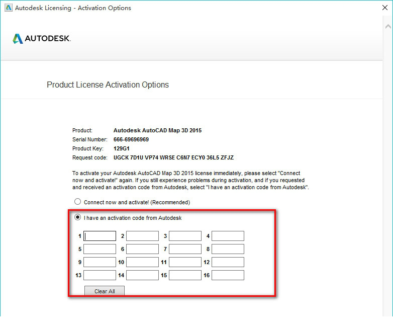The image size is (393, 329).
Task: Click activation code field 13
Action: tap(100, 275)
